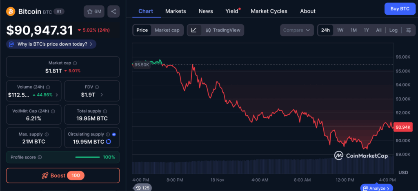
Task: Click the Profile score info icon
Action: 40,157
